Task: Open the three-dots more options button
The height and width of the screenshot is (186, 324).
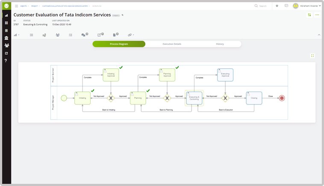Action: tap(317, 15)
